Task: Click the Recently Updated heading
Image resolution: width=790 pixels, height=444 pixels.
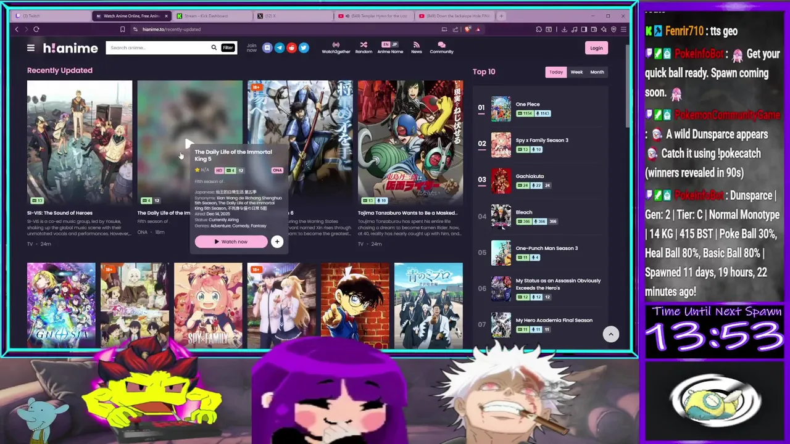Action: [60, 70]
